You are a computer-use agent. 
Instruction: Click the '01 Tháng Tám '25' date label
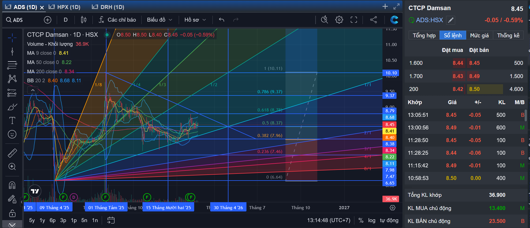[x=106, y=208]
